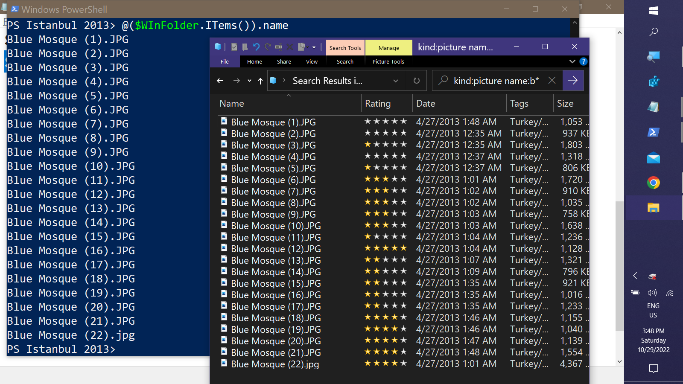Screen dimensions: 683x384
Task: Open the address bar history dropdown
Action: (396, 81)
